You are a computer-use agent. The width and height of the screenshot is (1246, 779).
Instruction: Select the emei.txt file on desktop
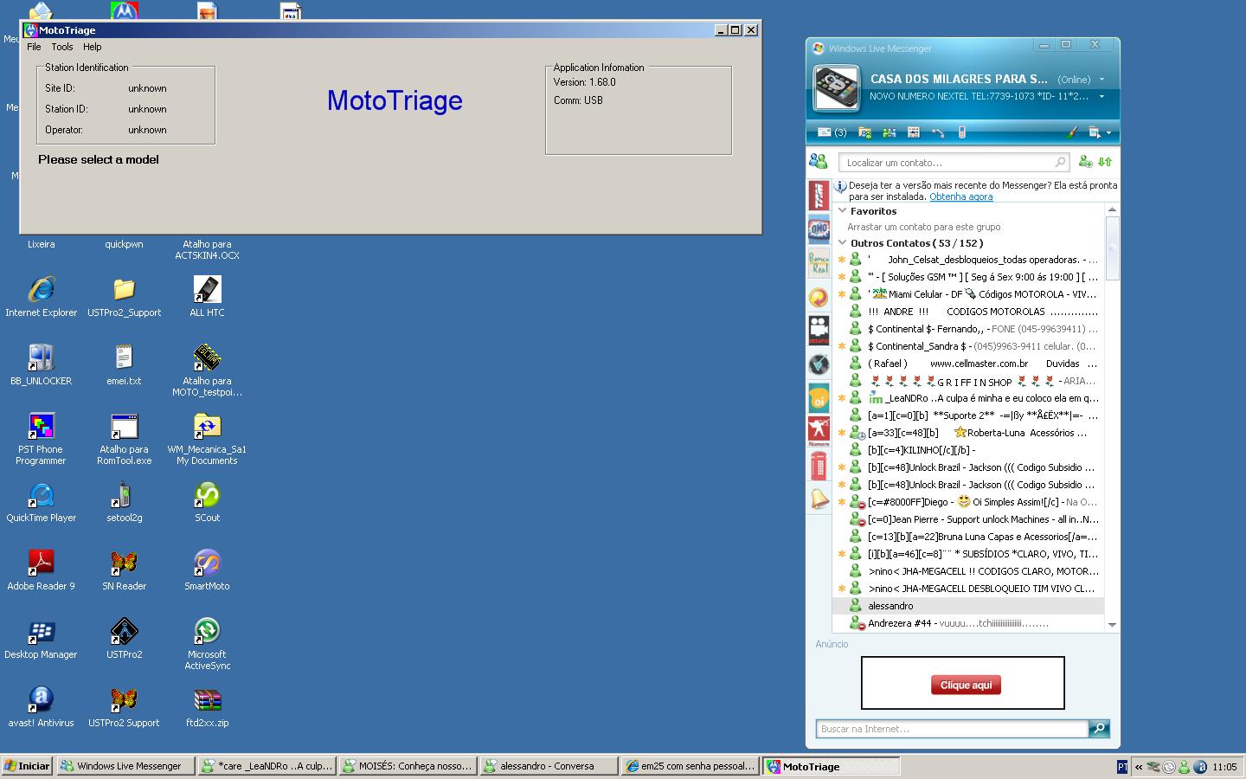124,364
